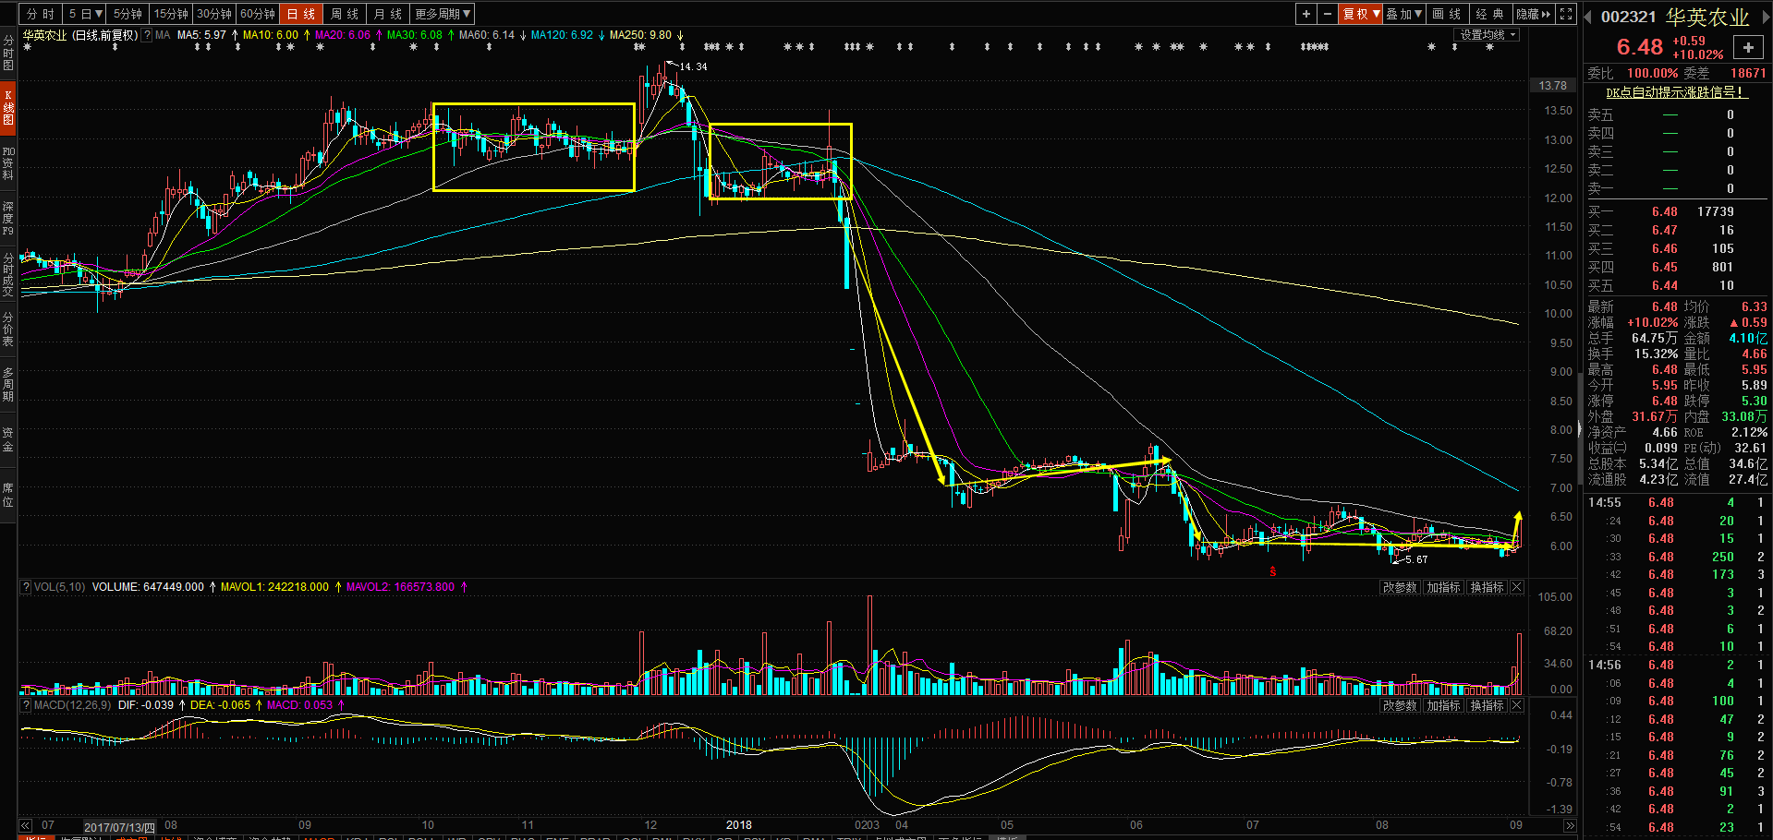Click the zoom in plus button
The image size is (1773, 840).
(x=1305, y=14)
